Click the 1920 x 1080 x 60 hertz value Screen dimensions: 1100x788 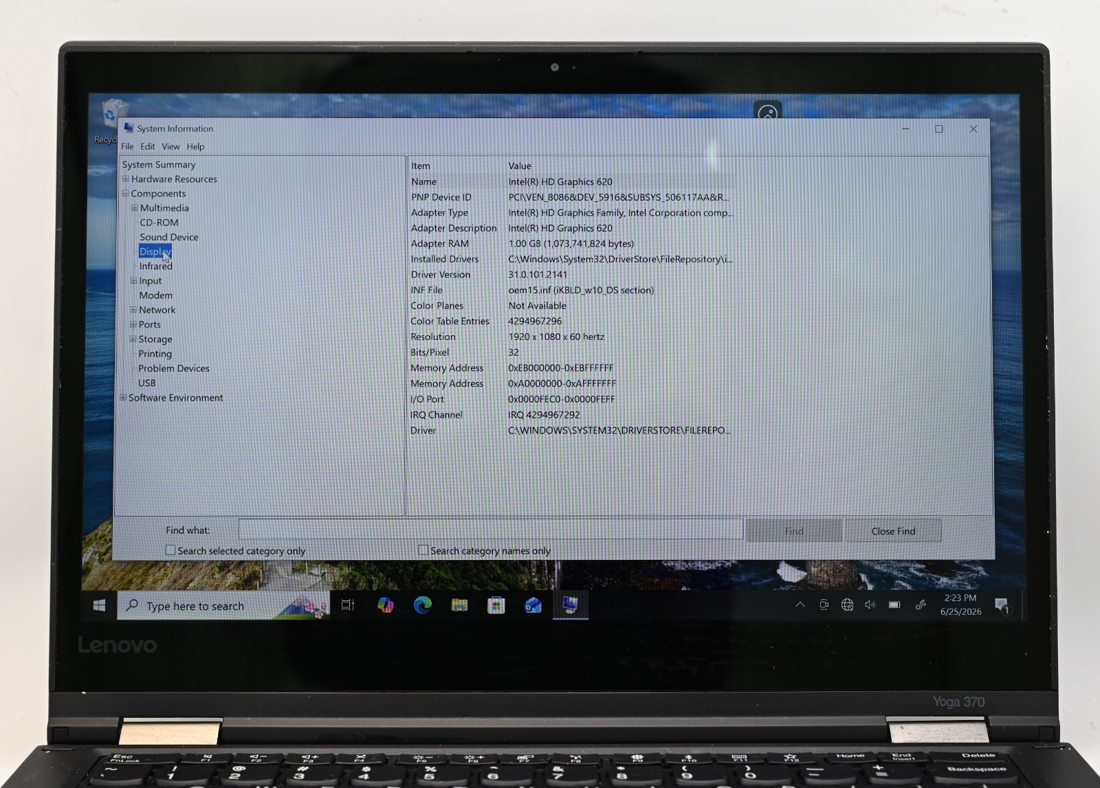[x=556, y=337]
